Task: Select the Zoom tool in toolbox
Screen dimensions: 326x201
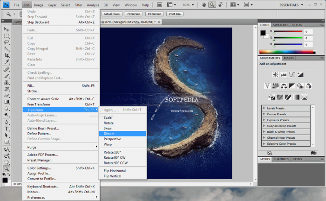Action: (7, 169)
